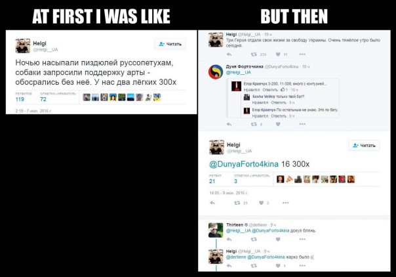
Task: Retweet Дуня Форточкина's tweet with 4 retweets
Action: [x=254, y=124]
